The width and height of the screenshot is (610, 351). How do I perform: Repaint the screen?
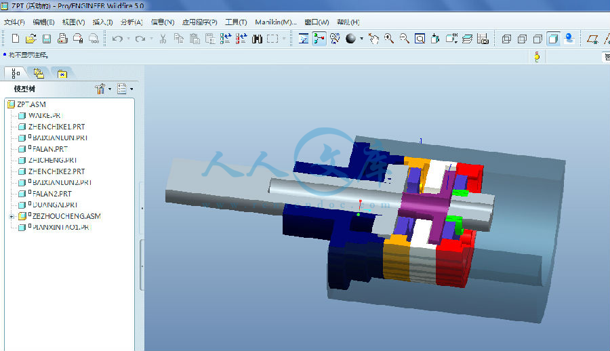point(304,39)
